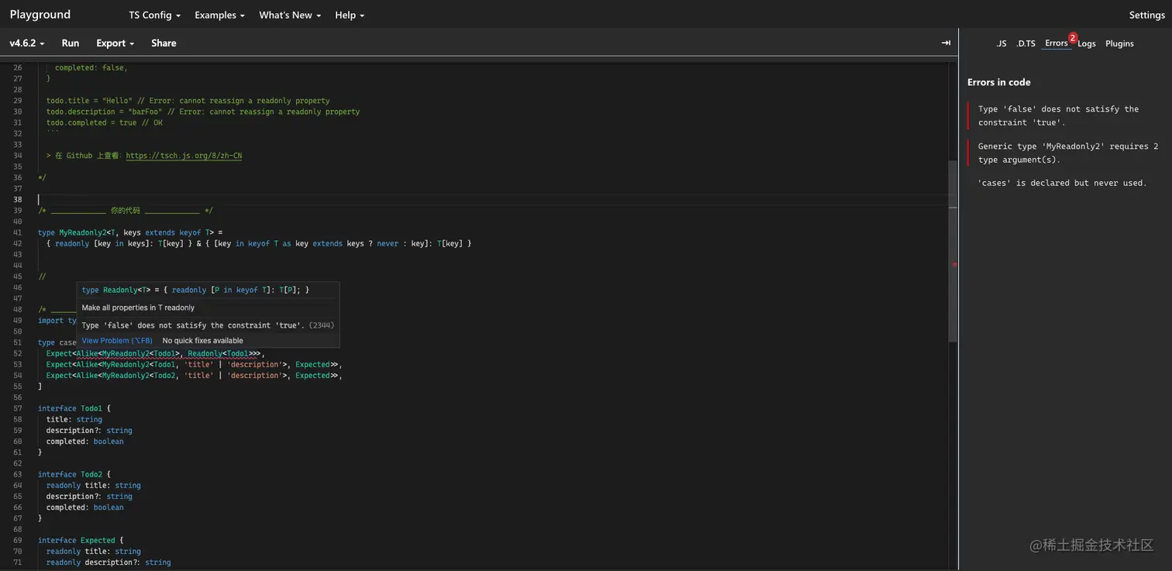Viewport: 1172px width, 571px height.
Task: Open the Examples dropdown menu
Action: 219,15
